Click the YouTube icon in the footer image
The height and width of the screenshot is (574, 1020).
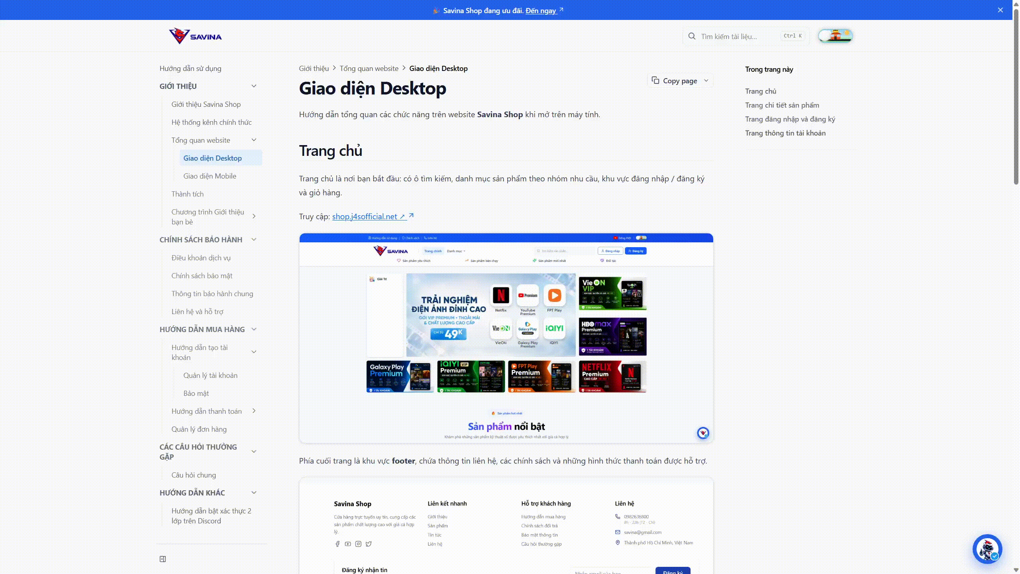click(x=348, y=544)
